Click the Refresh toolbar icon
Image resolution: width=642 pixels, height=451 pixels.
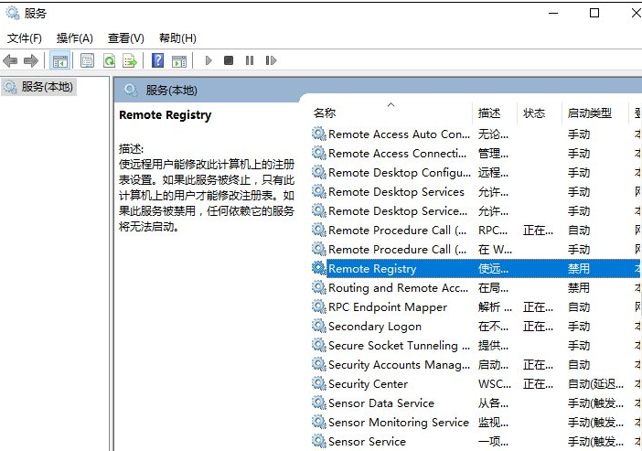[x=110, y=60]
